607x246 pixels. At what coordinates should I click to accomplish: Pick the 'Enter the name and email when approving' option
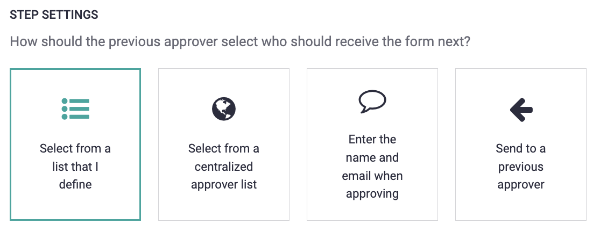pyautogui.click(x=372, y=144)
